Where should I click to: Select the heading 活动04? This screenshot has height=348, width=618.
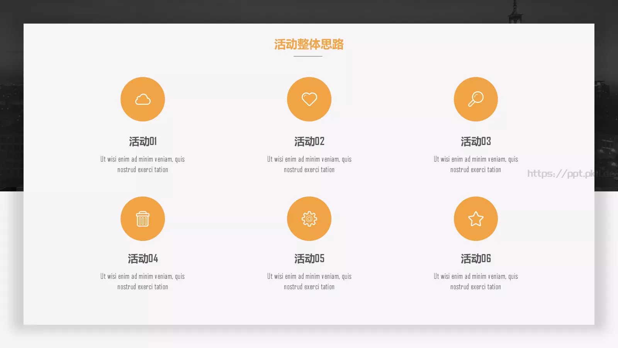click(x=143, y=259)
